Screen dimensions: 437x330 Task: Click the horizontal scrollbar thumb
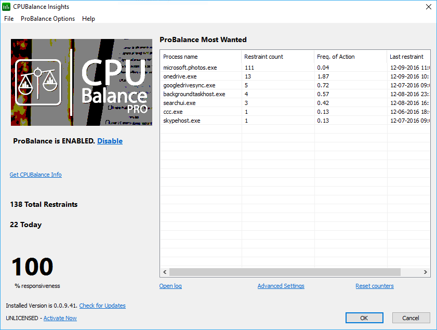tap(285, 272)
